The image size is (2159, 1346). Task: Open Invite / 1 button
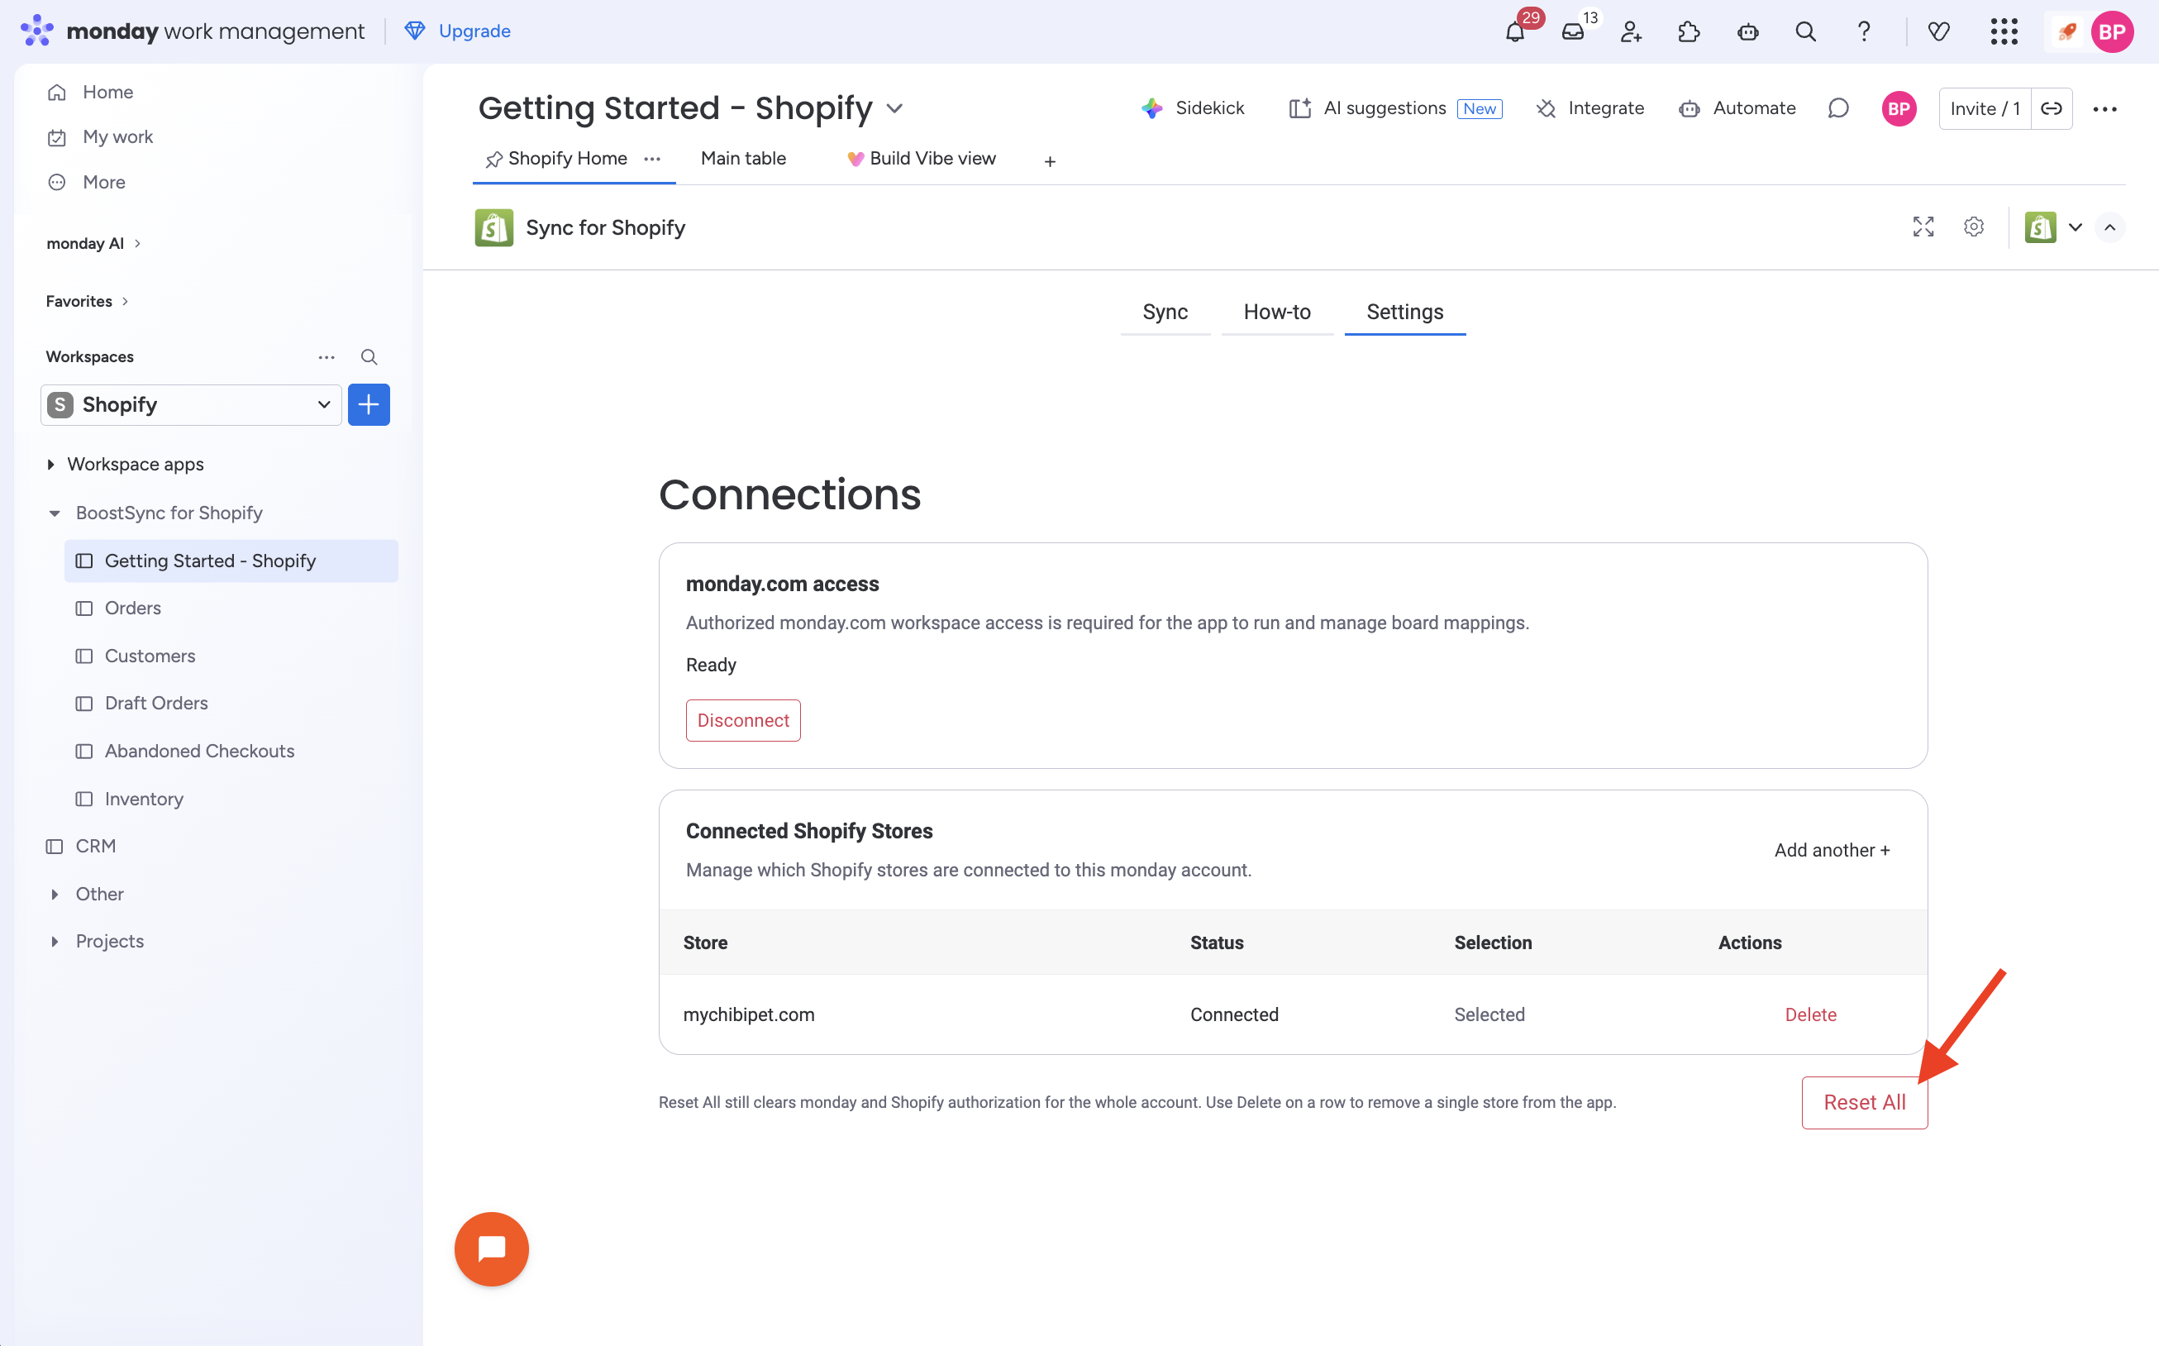click(1985, 108)
